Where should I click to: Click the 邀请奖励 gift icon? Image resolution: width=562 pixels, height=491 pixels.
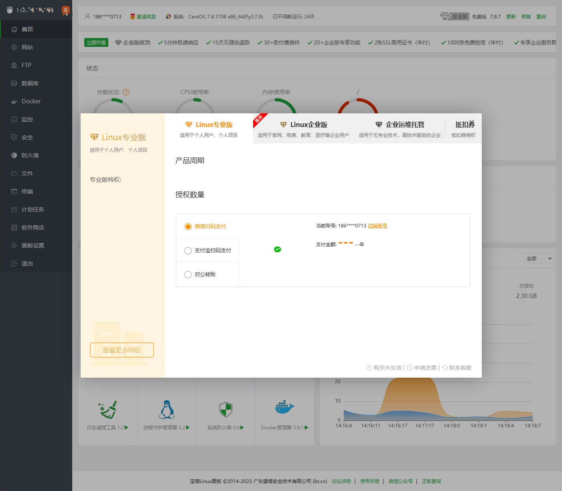click(133, 16)
